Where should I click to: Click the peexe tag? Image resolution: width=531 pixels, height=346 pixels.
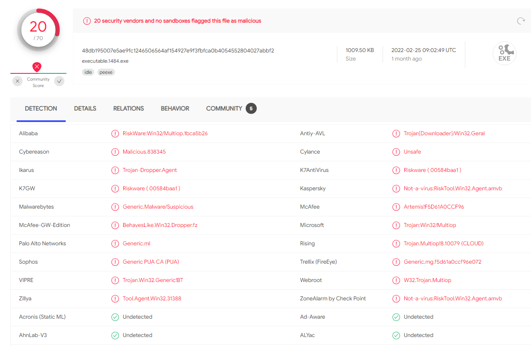click(106, 72)
